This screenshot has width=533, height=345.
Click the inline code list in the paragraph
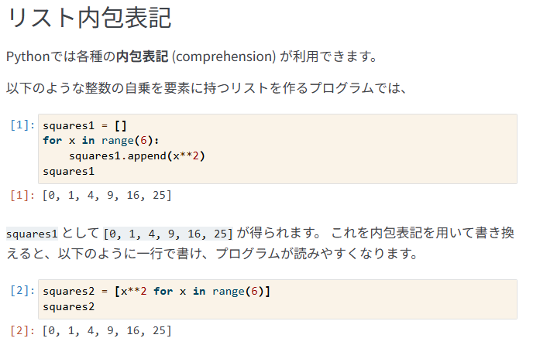point(167,234)
